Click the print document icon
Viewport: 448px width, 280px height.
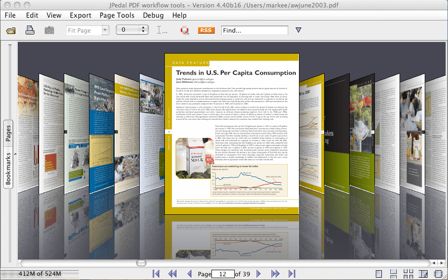point(30,31)
